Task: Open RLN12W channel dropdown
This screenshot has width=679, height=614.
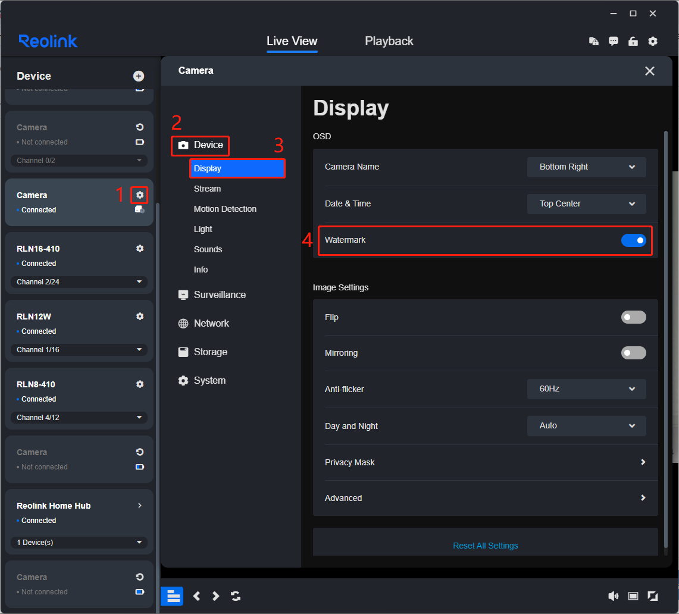Action: click(x=79, y=350)
